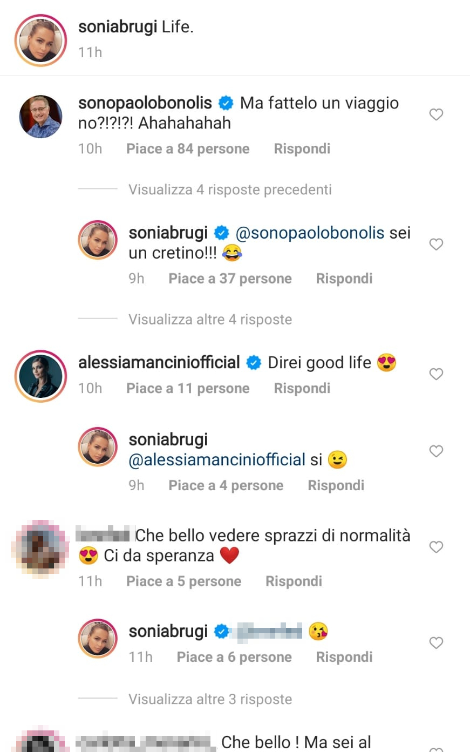View likes "Piace a 37 persone"

tap(230, 279)
